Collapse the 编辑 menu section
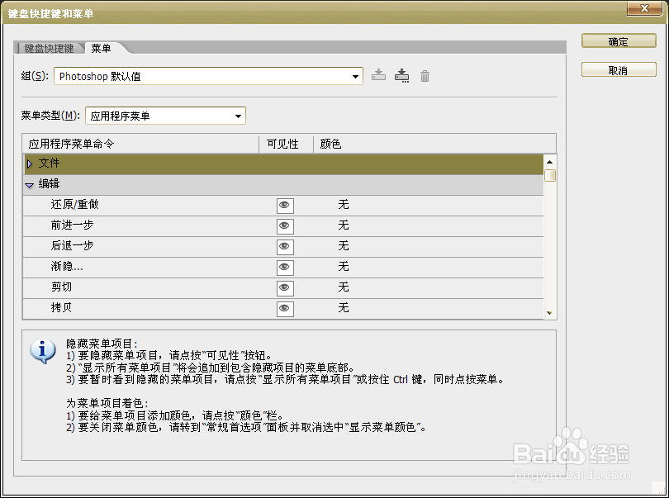 click(x=30, y=183)
